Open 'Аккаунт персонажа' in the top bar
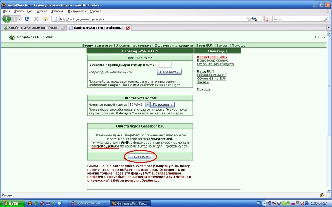 (134, 45)
